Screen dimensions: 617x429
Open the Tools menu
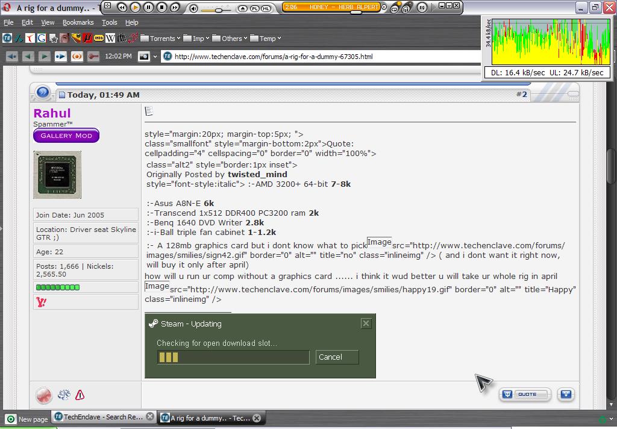pos(110,22)
